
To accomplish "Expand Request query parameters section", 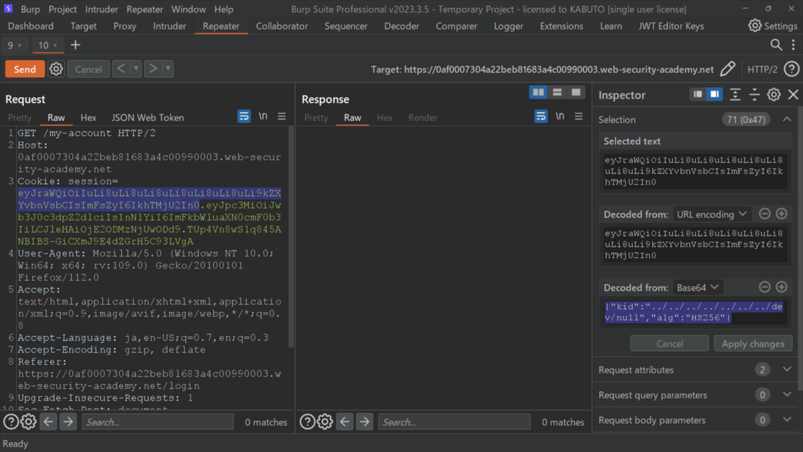I will pos(787,394).
